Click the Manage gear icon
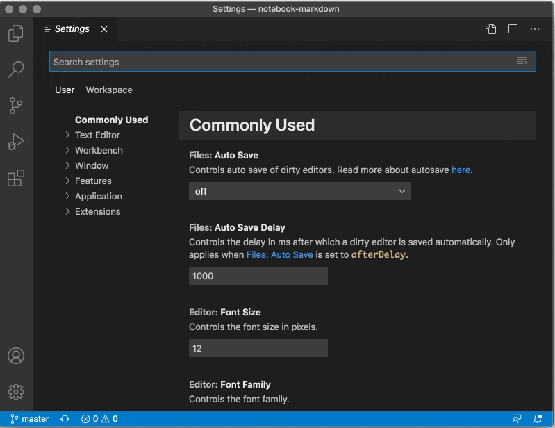 [15, 392]
